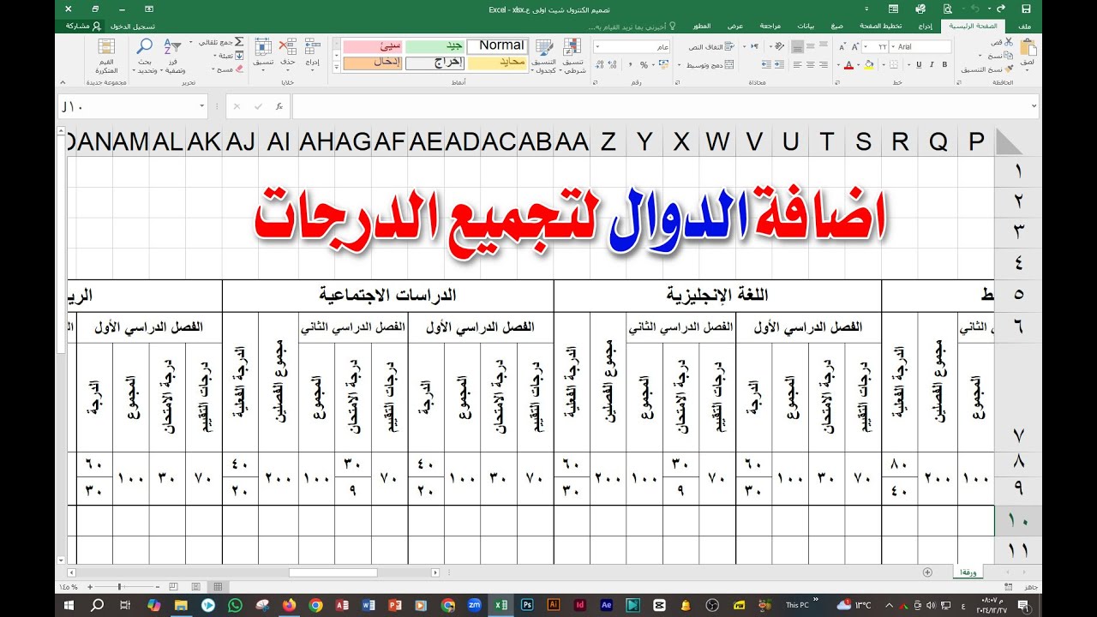
Task: Switch to Page Layout (تخطيط الصفحة) tab
Action: coord(880,27)
